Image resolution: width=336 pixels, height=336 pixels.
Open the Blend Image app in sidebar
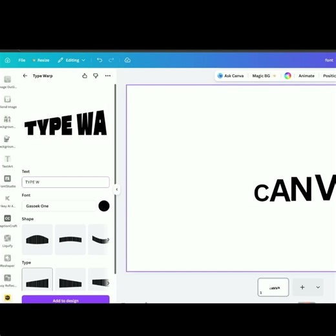[8, 101]
